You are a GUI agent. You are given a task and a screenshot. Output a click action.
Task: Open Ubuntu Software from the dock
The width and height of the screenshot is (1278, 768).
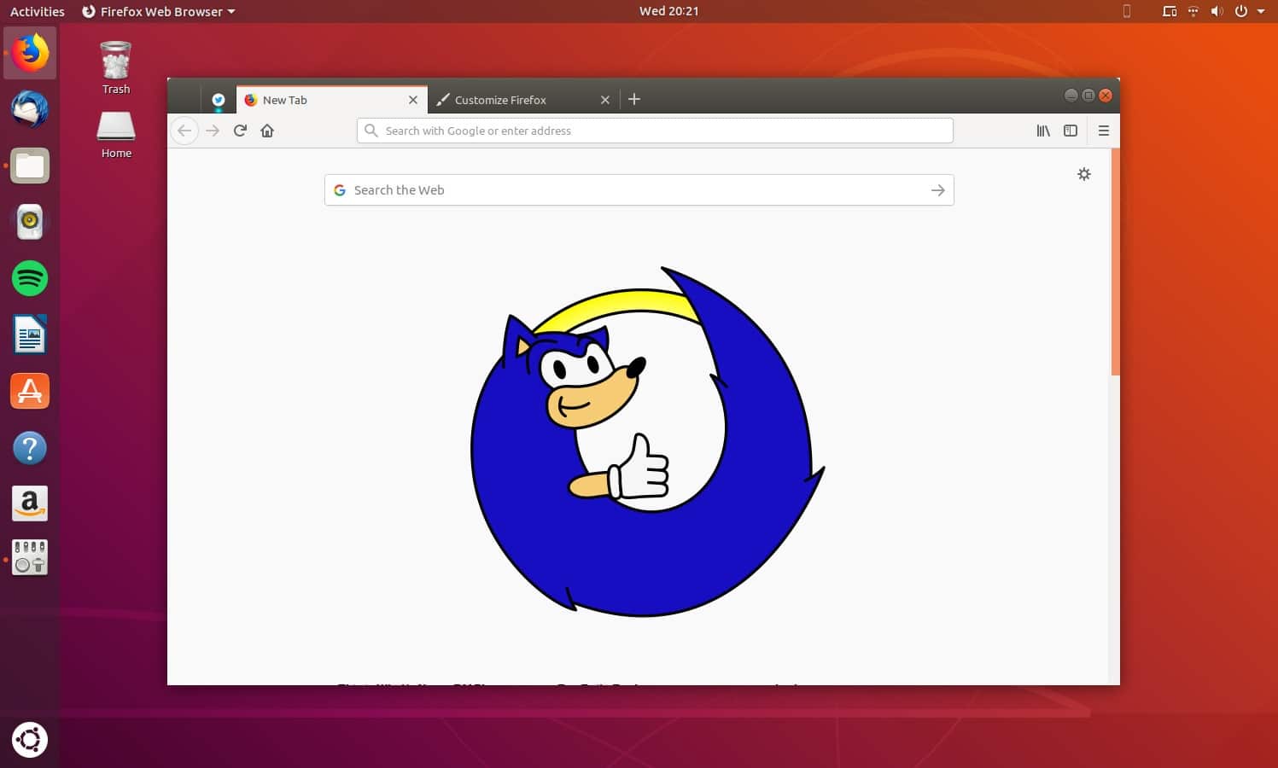30,391
